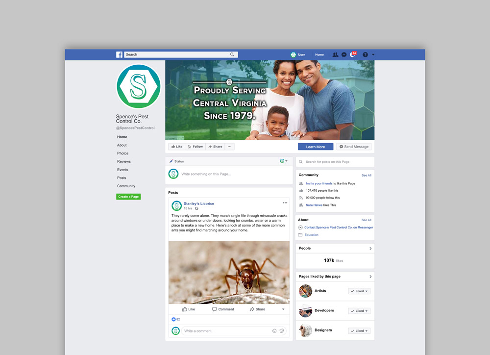Open Reviews in the left sidebar
Screen dimensions: 490x355
click(x=123, y=161)
